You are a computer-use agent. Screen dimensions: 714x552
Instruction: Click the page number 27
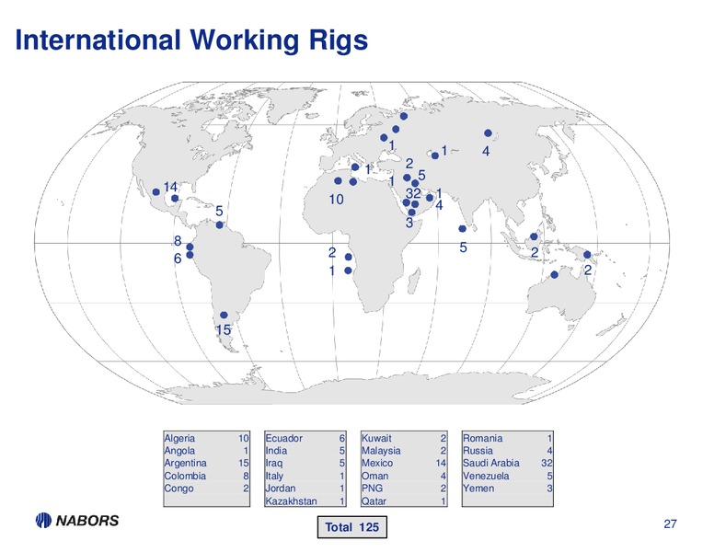[x=670, y=523]
